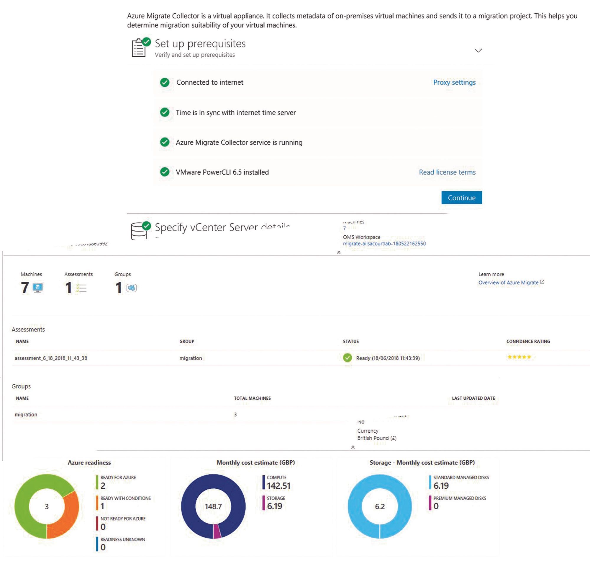Image resolution: width=590 pixels, height=563 pixels.
Task: Open the Groups section header
Action: click(21, 386)
